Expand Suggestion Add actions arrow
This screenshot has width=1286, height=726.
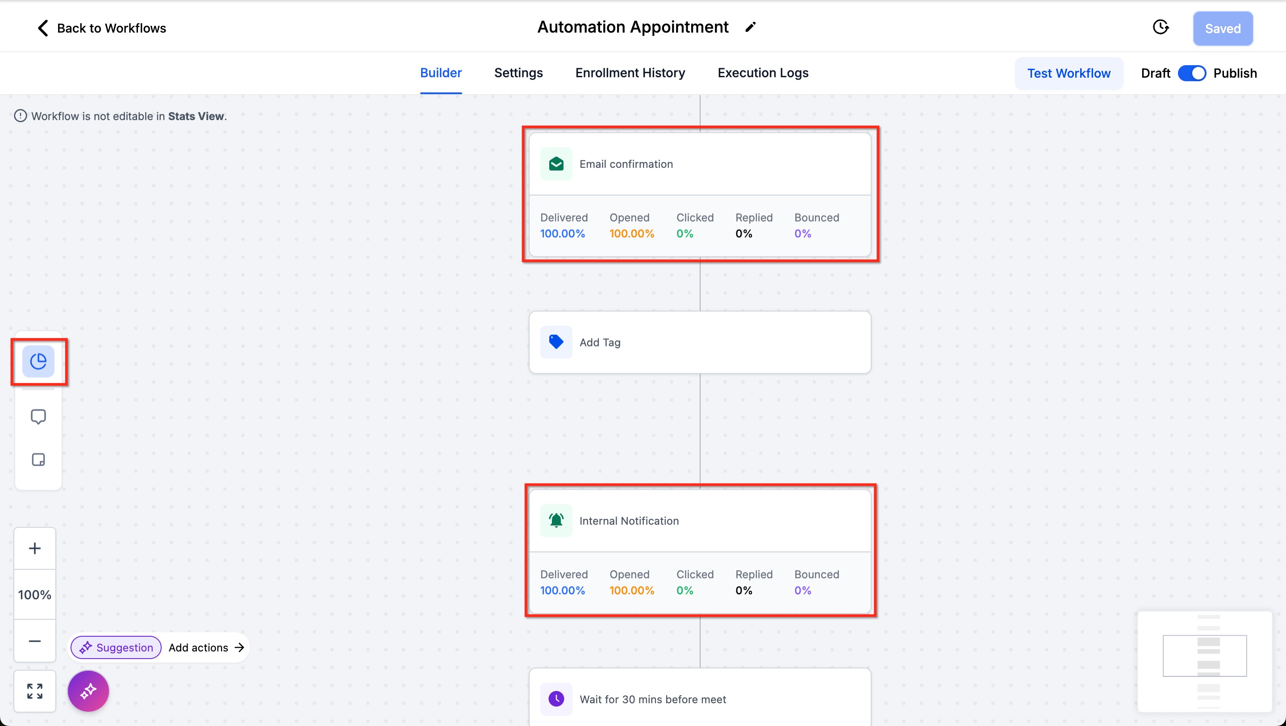tap(240, 647)
